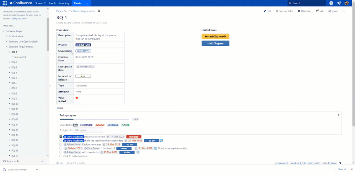Click the UML Diagram button
This screenshot has width=355, height=174.
(215, 43)
